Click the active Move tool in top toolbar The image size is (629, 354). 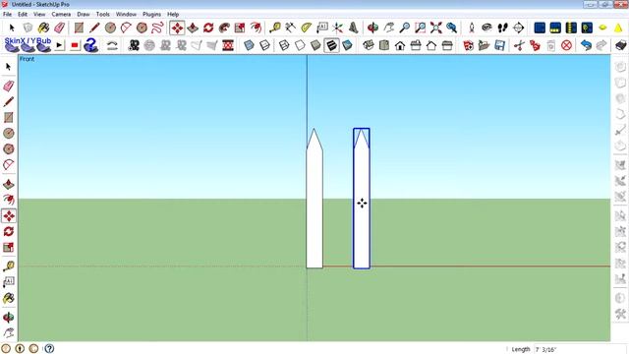coord(177,28)
